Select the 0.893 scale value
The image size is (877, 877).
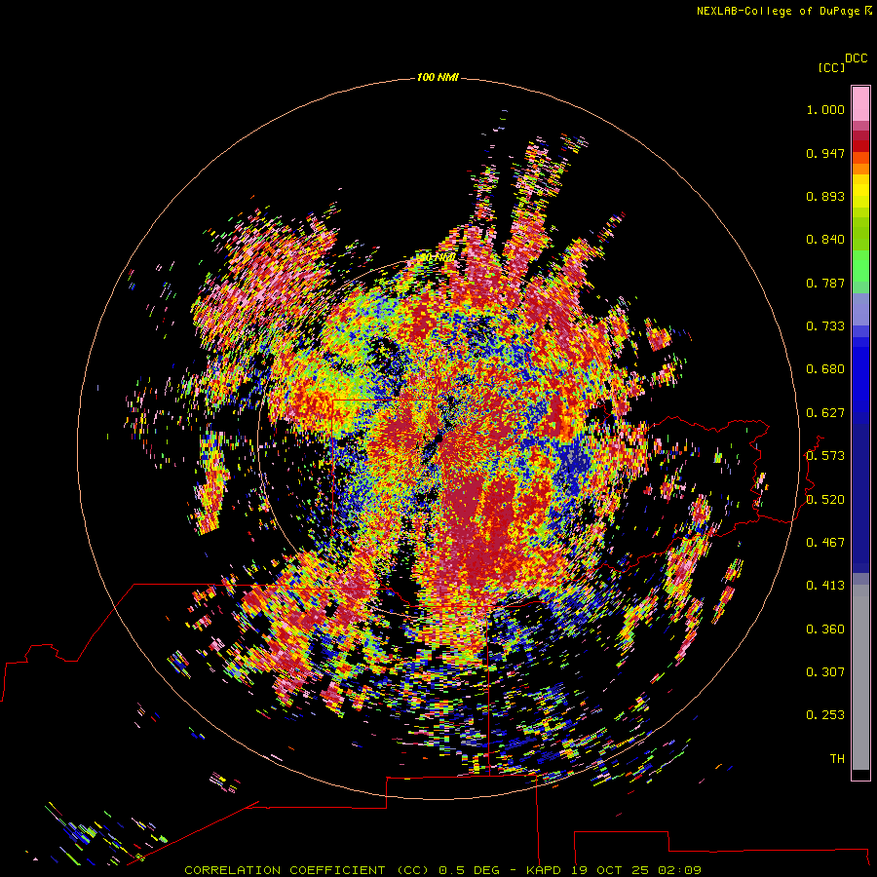[x=825, y=196]
